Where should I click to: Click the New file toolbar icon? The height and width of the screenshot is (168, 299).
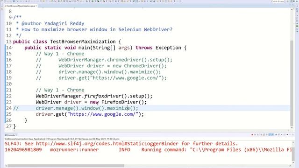point(2,1)
